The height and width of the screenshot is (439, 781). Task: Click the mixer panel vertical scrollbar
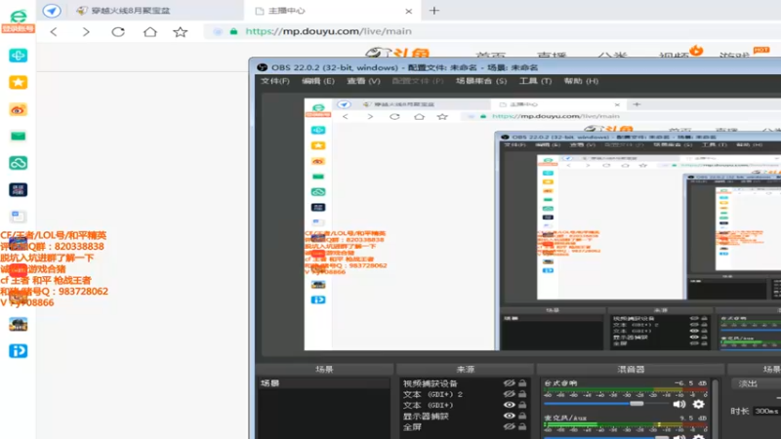[x=716, y=409]
